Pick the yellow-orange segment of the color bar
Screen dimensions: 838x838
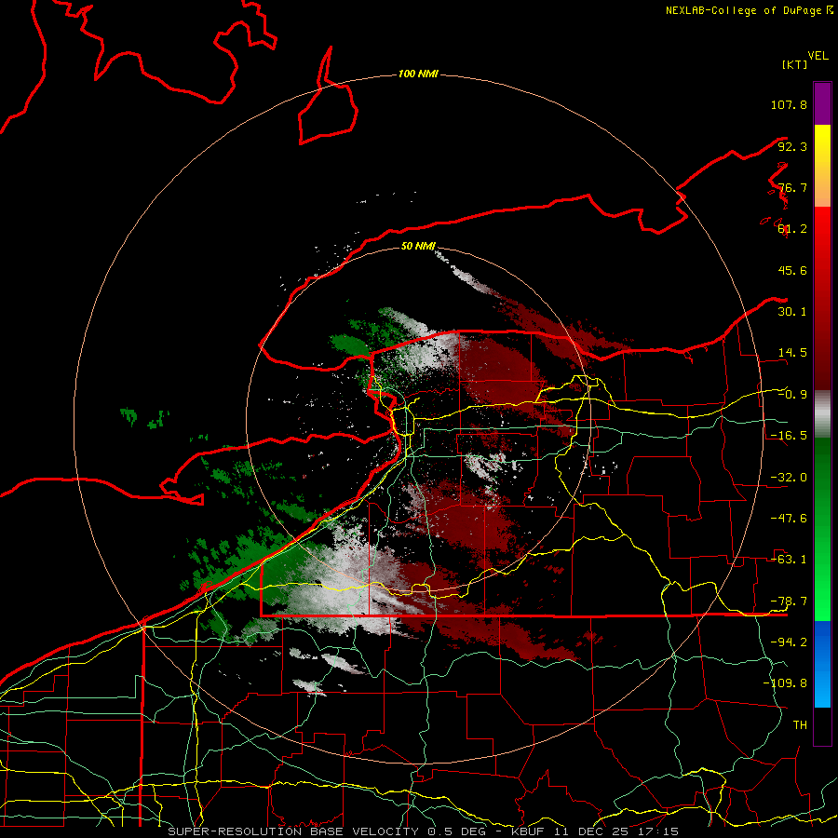822,166
